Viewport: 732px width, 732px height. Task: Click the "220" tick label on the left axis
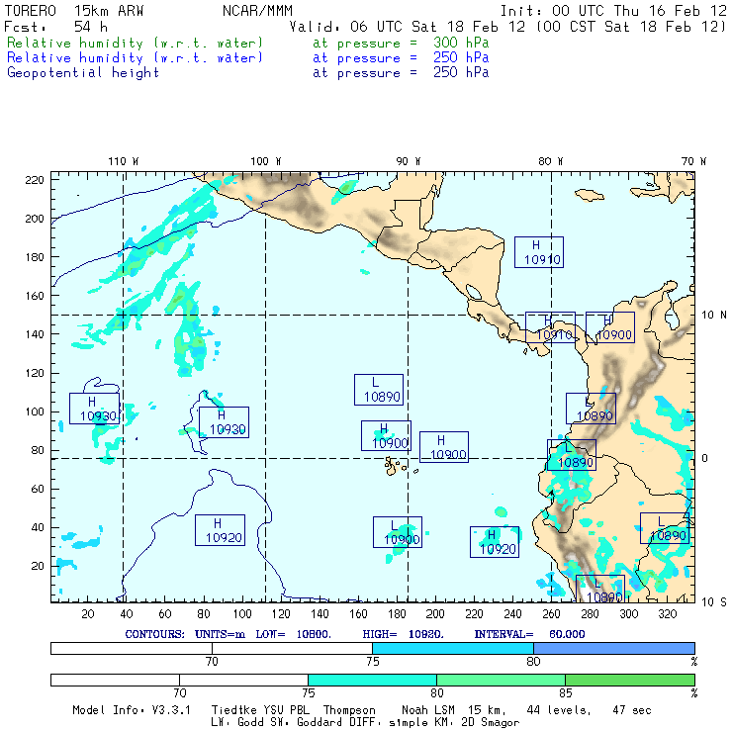click(x=35, y=180)
